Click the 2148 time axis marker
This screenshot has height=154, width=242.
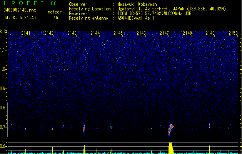pos(187,33)
